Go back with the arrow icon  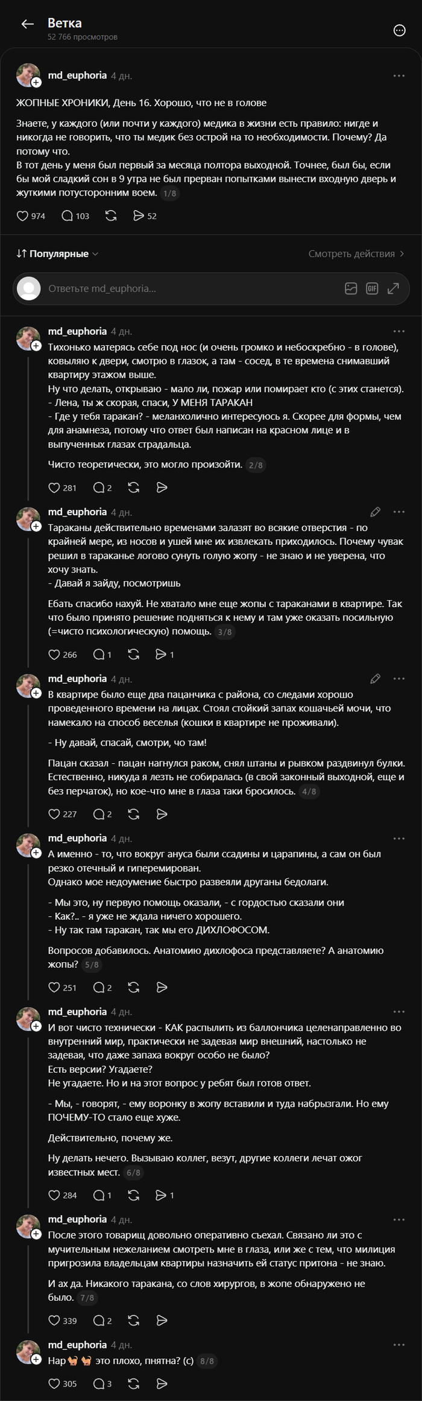[27, 24]
